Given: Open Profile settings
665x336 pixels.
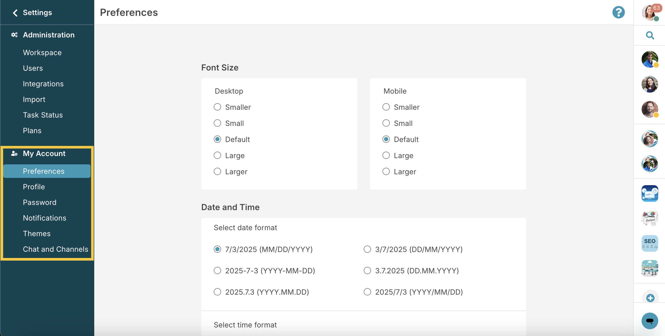Looking at the screenshot, I should click(34, 187).
